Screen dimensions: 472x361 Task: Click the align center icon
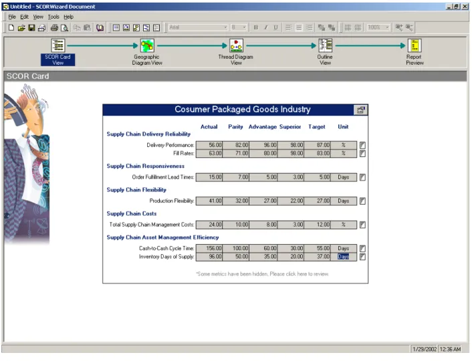coord(299,27)
